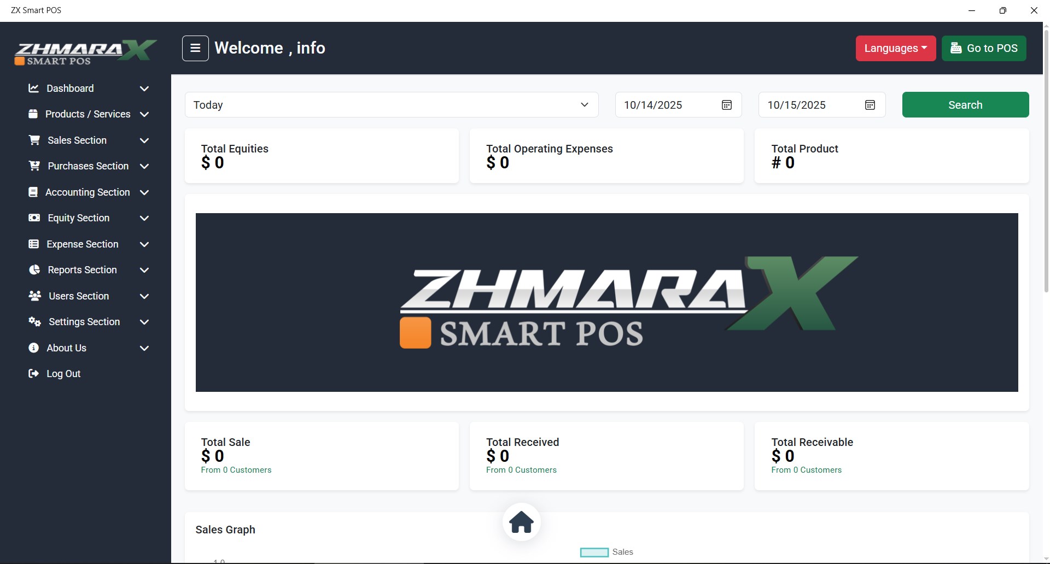This screenshot has width=1050, height=564.
Task: Click the ZhmaraX Smart POS sidebar logo
Action: tap(85, 52)
